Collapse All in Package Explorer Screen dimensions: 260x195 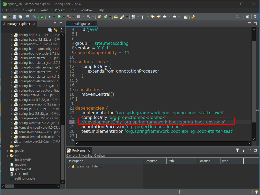click(x=50, y=30)
